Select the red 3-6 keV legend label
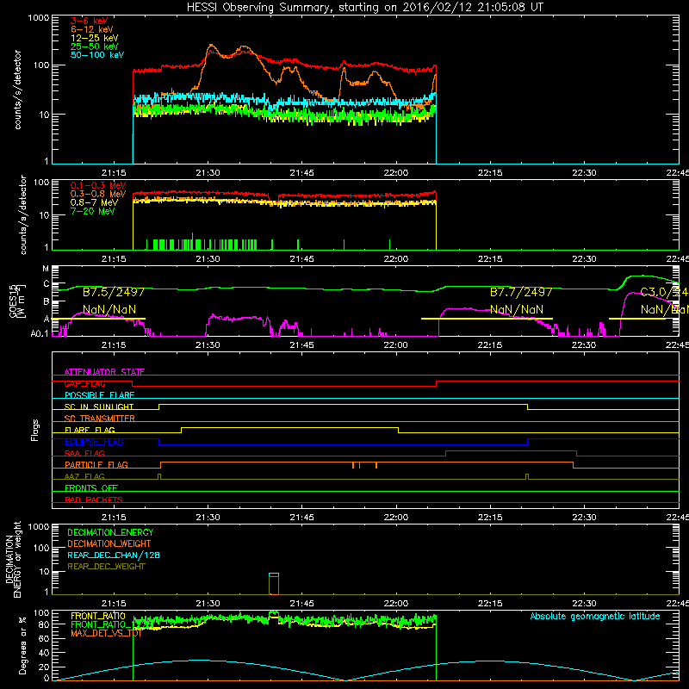 click(90, 21)
